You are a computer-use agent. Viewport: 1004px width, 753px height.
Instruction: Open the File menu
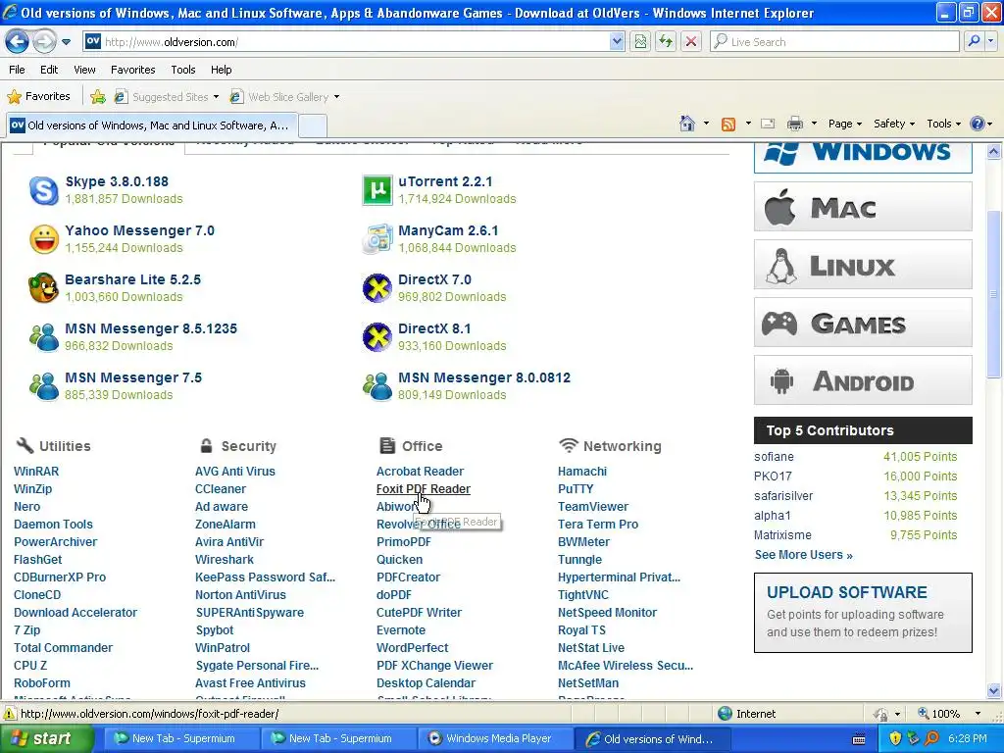(18, 70)
